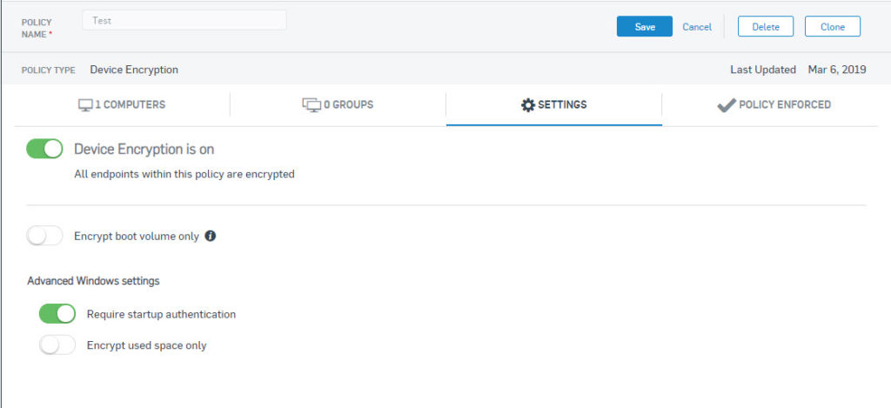Click the 'Device Encryption' policy type value
The image size is (891, 408).
(x=134, y=70)
